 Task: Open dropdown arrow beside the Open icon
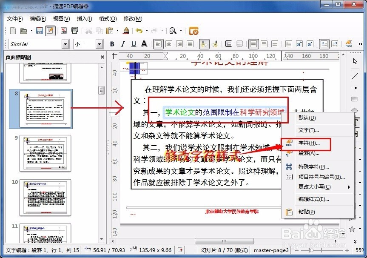(31, 31)
